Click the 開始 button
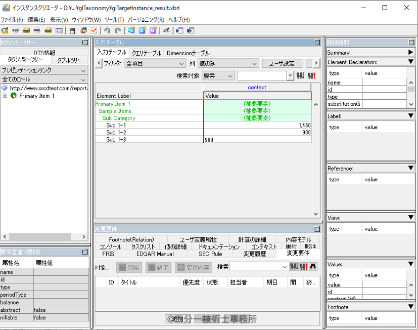 (129, 267)
